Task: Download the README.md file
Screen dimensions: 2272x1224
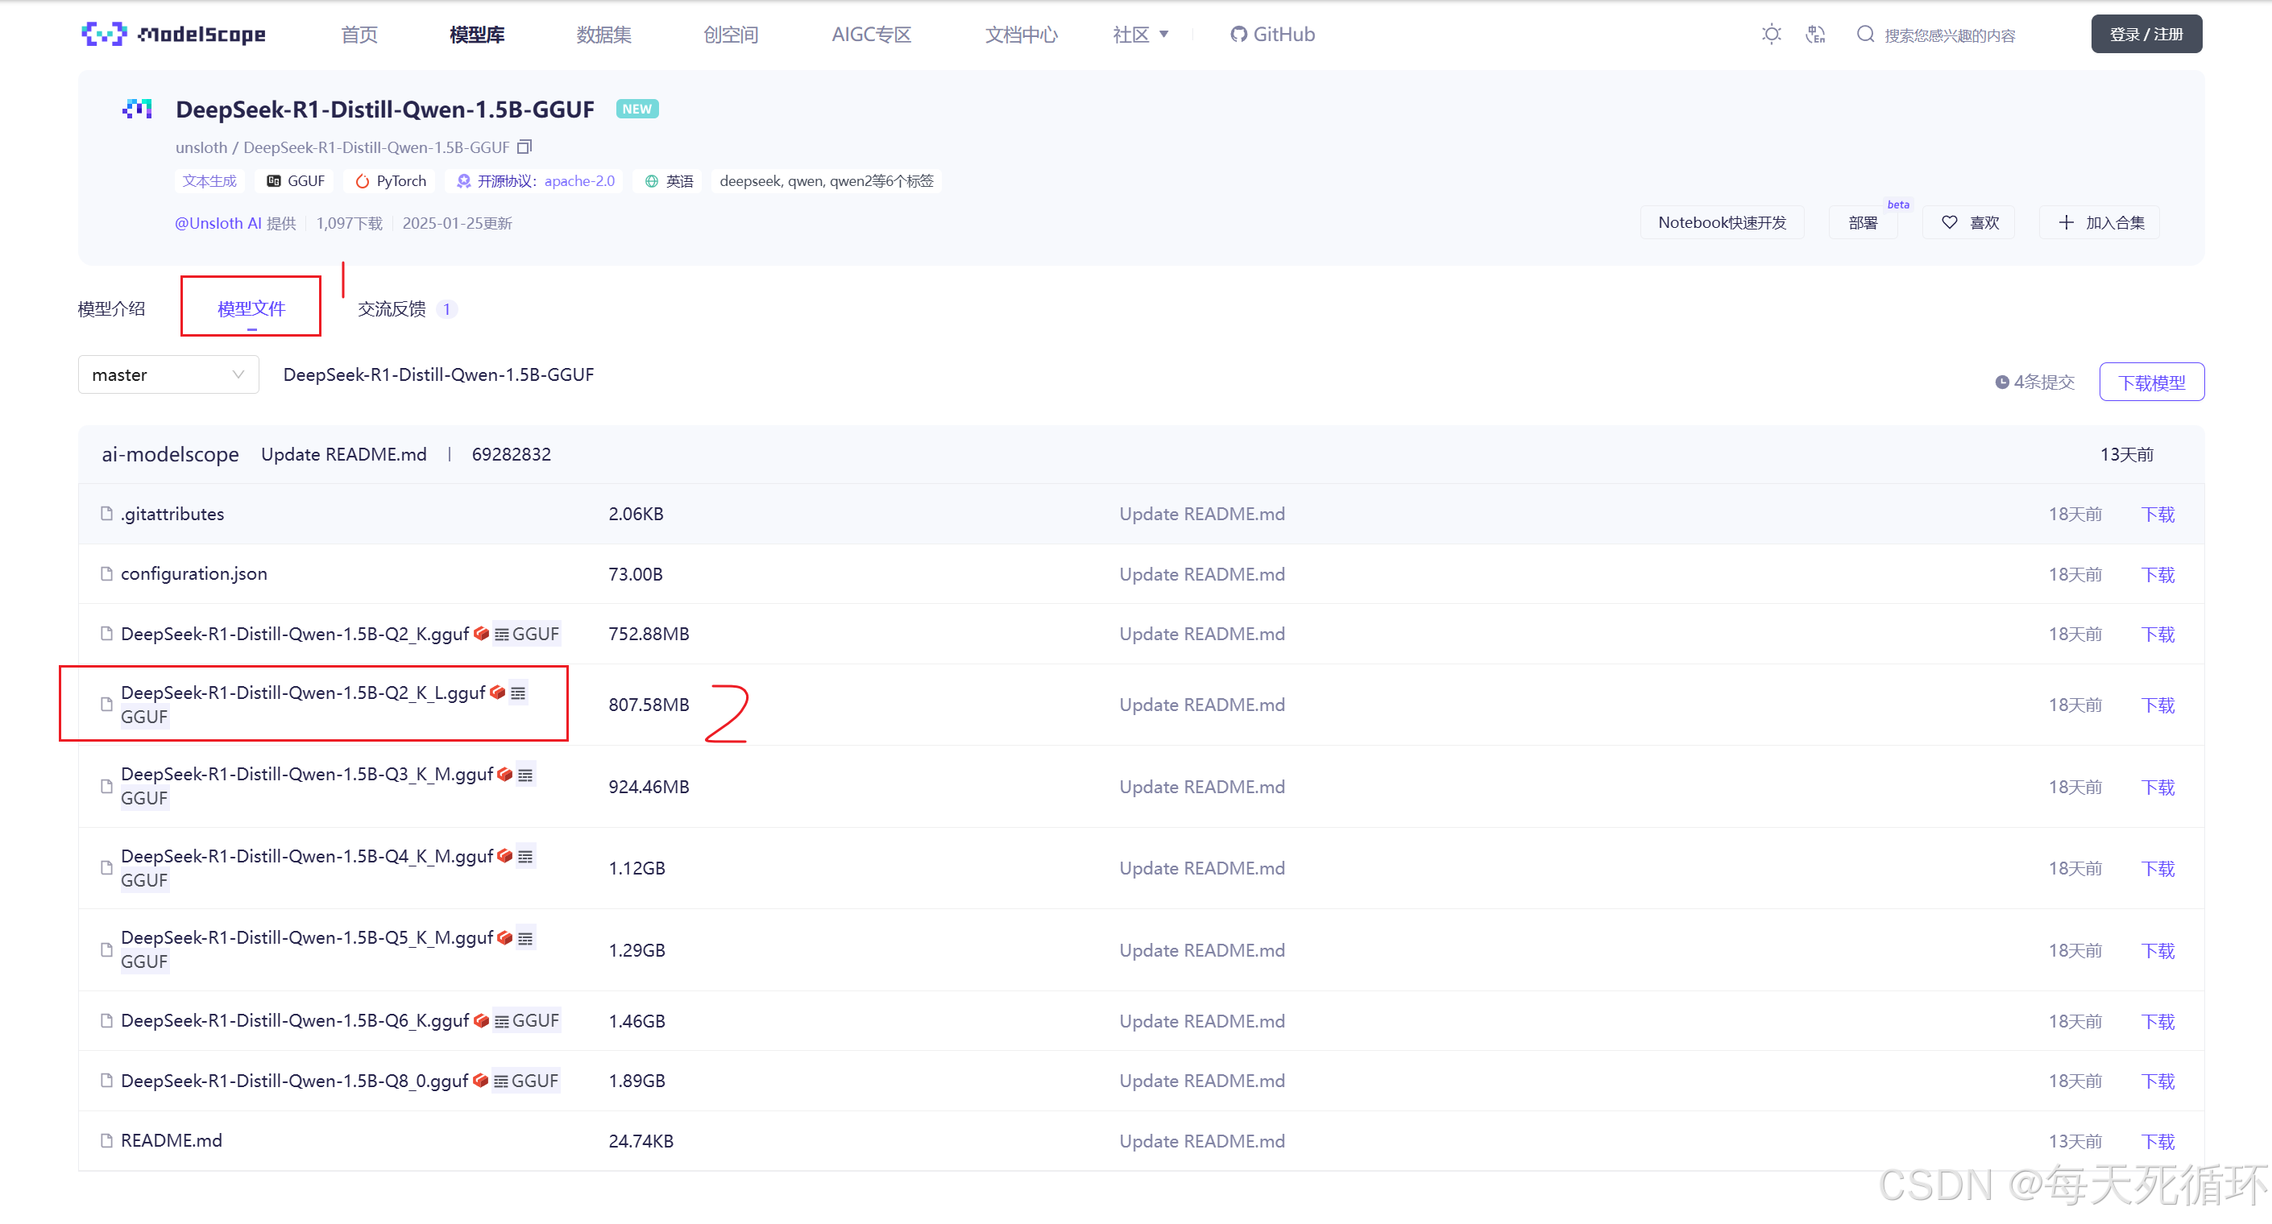Action: coord(2158,1141)
